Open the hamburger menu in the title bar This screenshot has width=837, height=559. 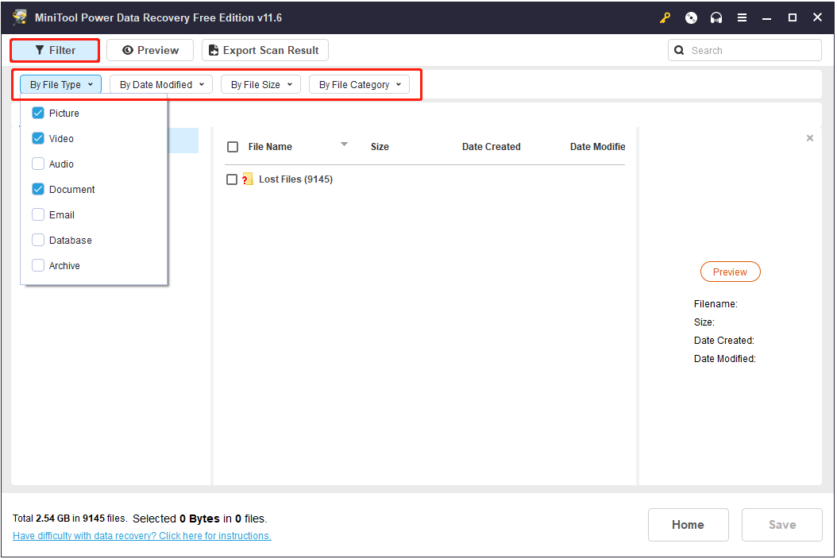[742, 17]
